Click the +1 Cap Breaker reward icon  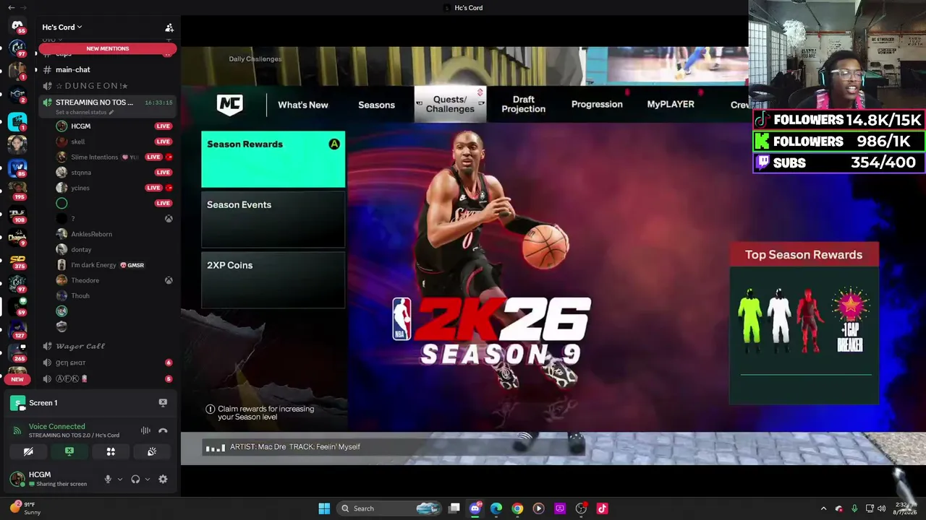click(850, 321)
